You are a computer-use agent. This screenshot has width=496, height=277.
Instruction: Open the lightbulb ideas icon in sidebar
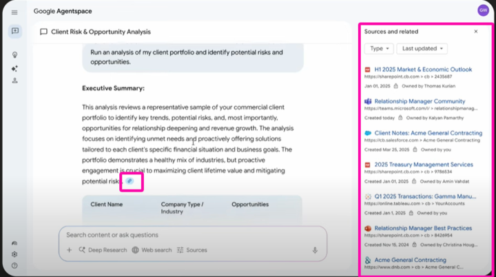point(14,54)
